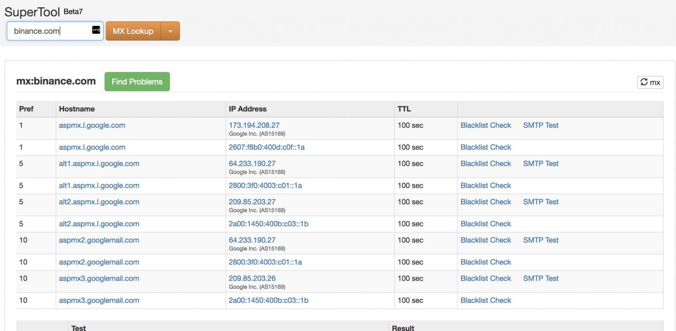
Task: Run Blacklist Check for alt1.aspmx IPv6 row
Action: coord(486,185)
